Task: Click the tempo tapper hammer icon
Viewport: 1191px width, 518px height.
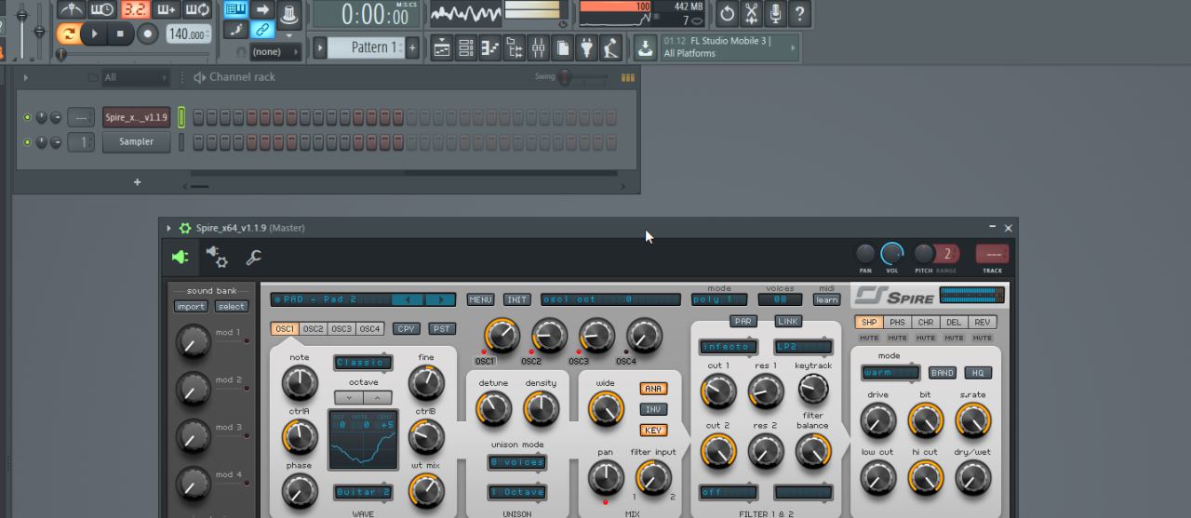Action: 611,47
